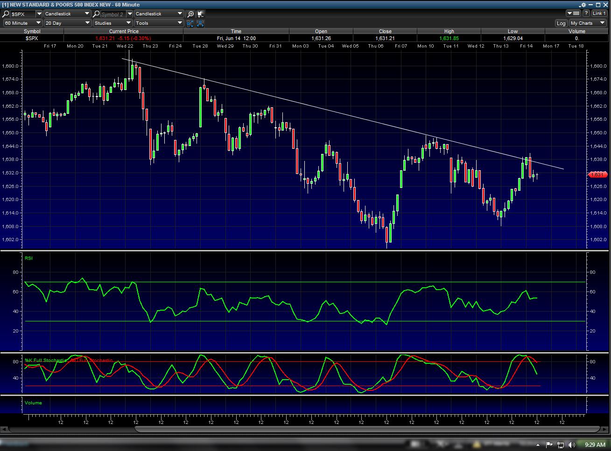Click the $SPX symbol input field
Screen dimensions: 611x451
coord(23,14)
